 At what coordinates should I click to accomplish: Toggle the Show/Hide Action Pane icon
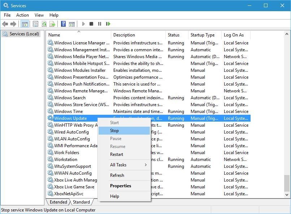(72, 24)
